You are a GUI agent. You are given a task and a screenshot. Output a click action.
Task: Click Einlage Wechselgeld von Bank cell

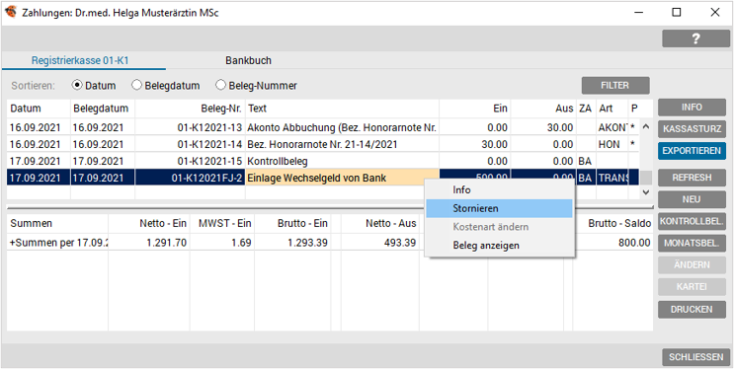(x=342, y=179)
